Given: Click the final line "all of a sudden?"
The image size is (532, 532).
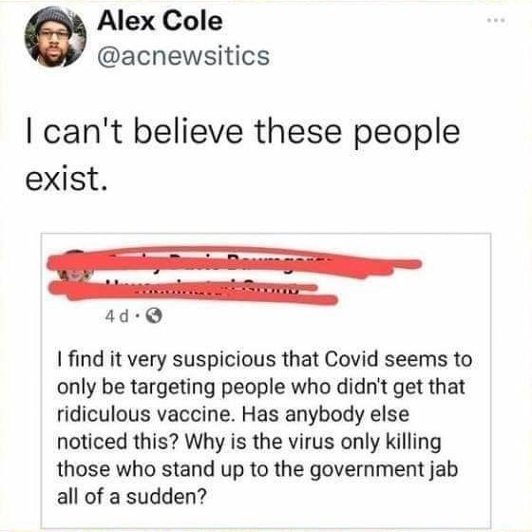Looking at the screenshot, I should (x=132, y=497).
